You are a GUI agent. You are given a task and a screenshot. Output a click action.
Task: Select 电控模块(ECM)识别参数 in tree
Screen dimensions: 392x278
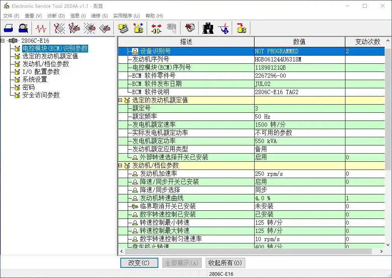pyautogui.click(x=55, y=48)
